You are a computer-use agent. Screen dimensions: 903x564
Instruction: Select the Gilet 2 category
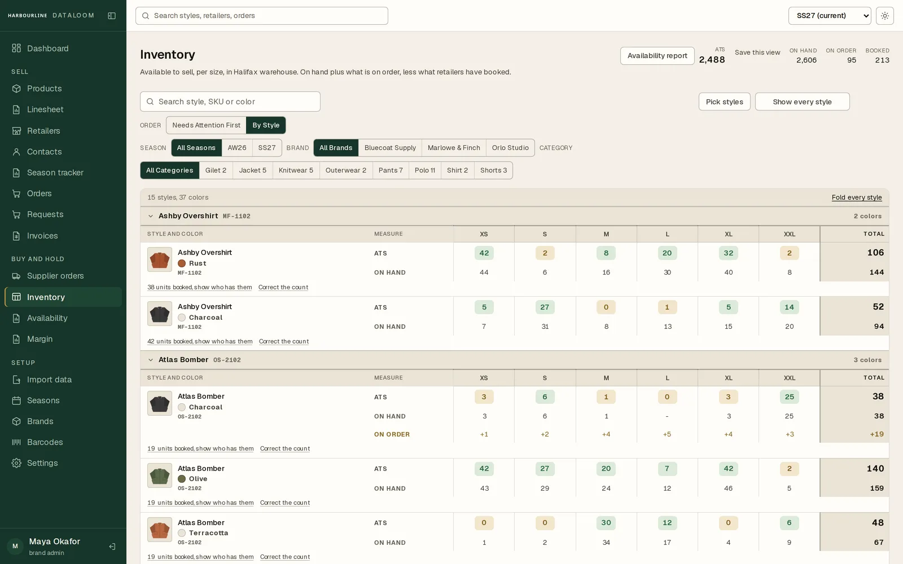216,170
